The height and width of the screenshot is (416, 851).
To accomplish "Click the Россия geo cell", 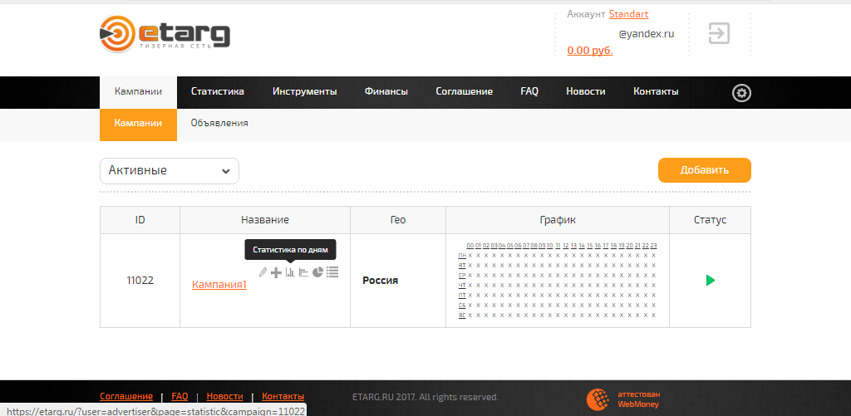I will coord(398,281).
